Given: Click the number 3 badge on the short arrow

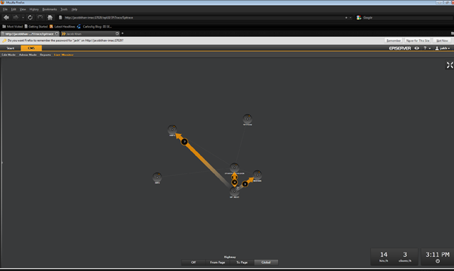Looking at the screenshot, I should tap(245, 184).
